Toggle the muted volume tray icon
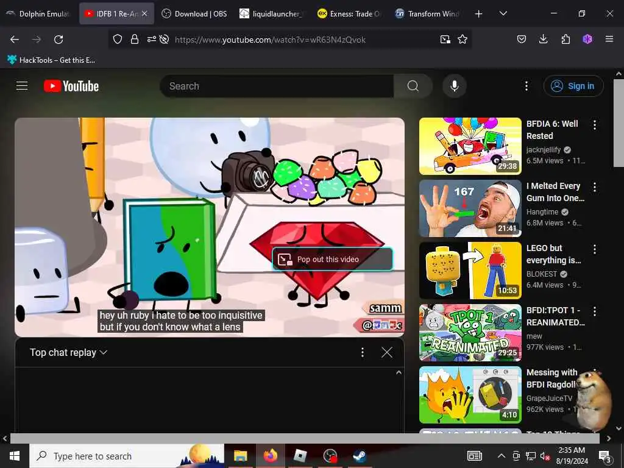Viewport: 624px width, 468px height. click(x=545, y=456)
